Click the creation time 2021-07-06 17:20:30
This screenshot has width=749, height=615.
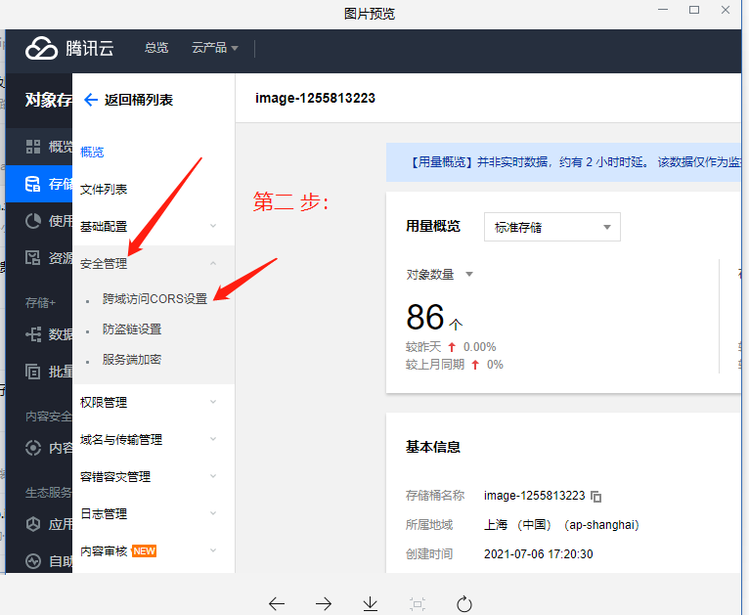coord(539,554)
